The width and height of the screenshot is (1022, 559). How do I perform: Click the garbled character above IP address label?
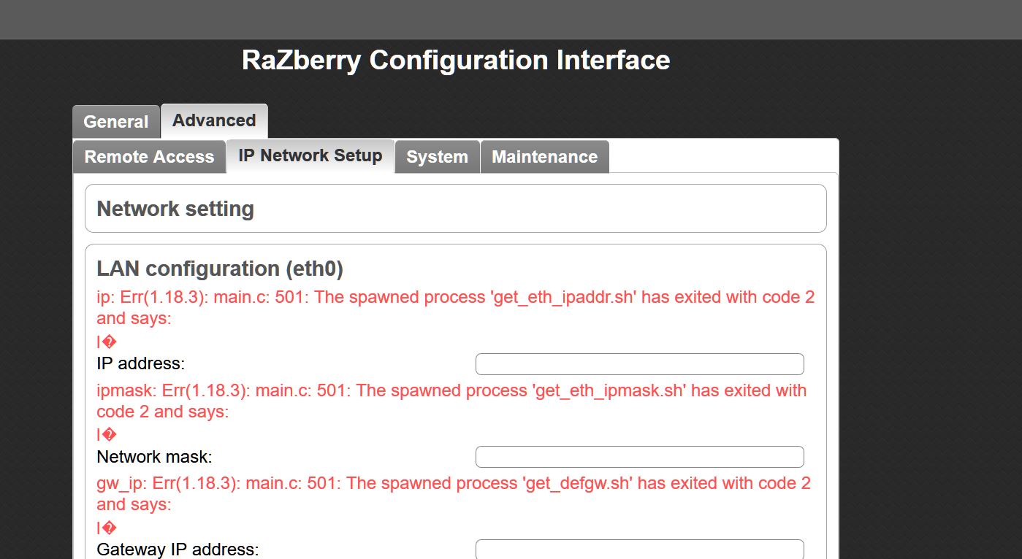coord(107,342)
